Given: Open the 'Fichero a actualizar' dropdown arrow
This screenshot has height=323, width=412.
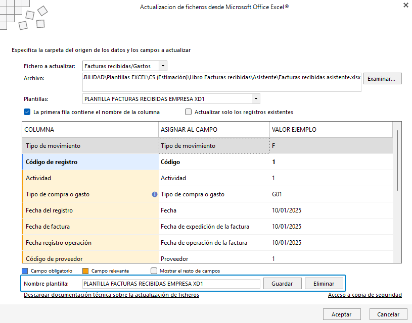Looking at the screenshot, I should pos(163,66).
